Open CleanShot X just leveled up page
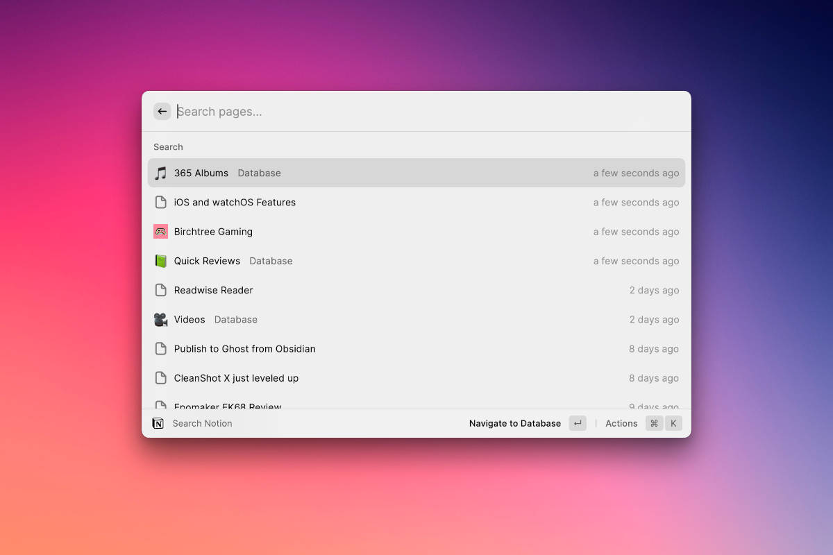833x555 pixels. [416, 378]
